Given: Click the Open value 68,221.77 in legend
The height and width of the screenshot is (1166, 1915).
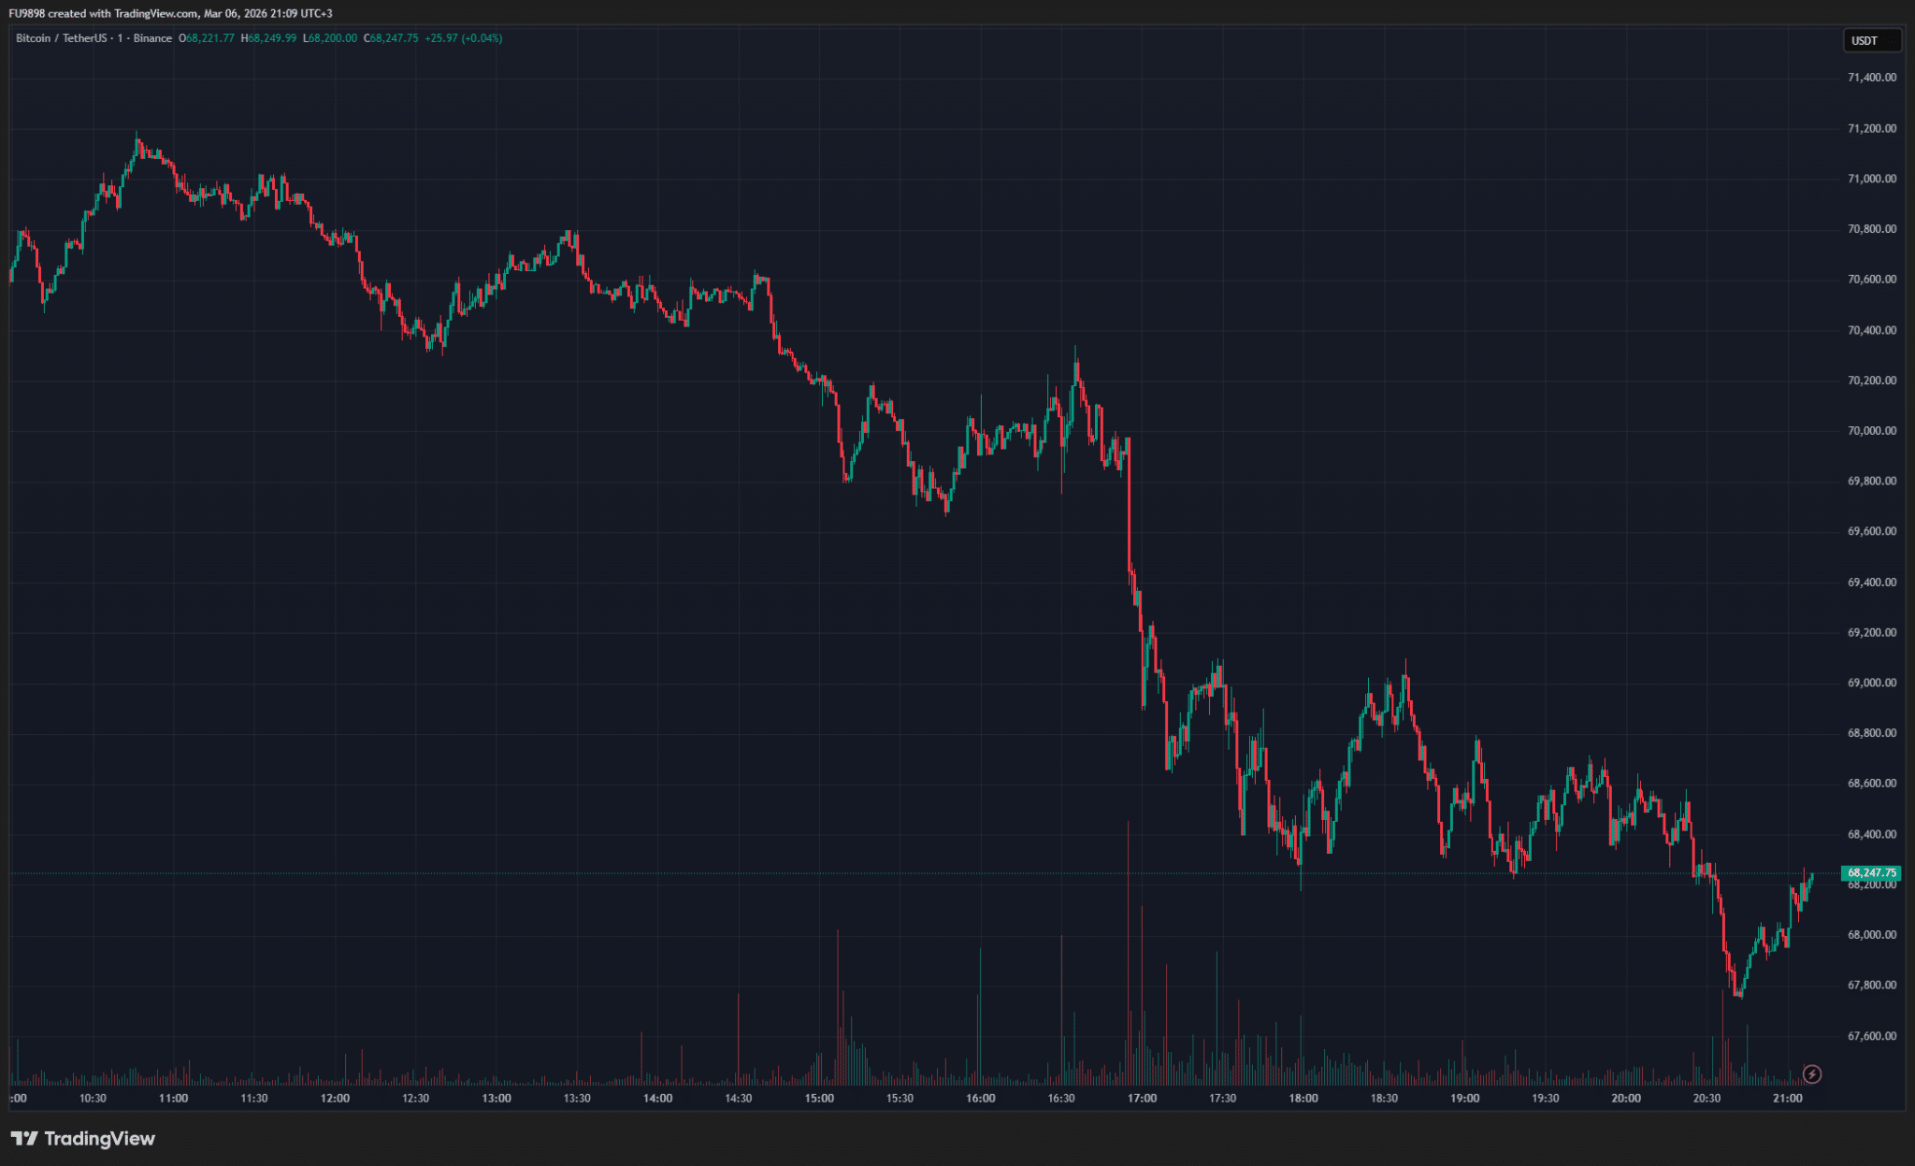Looking at the screenshot, I should (x=209, y=38).
